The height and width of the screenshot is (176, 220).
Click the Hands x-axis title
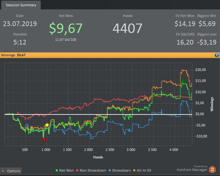(98, 157)
